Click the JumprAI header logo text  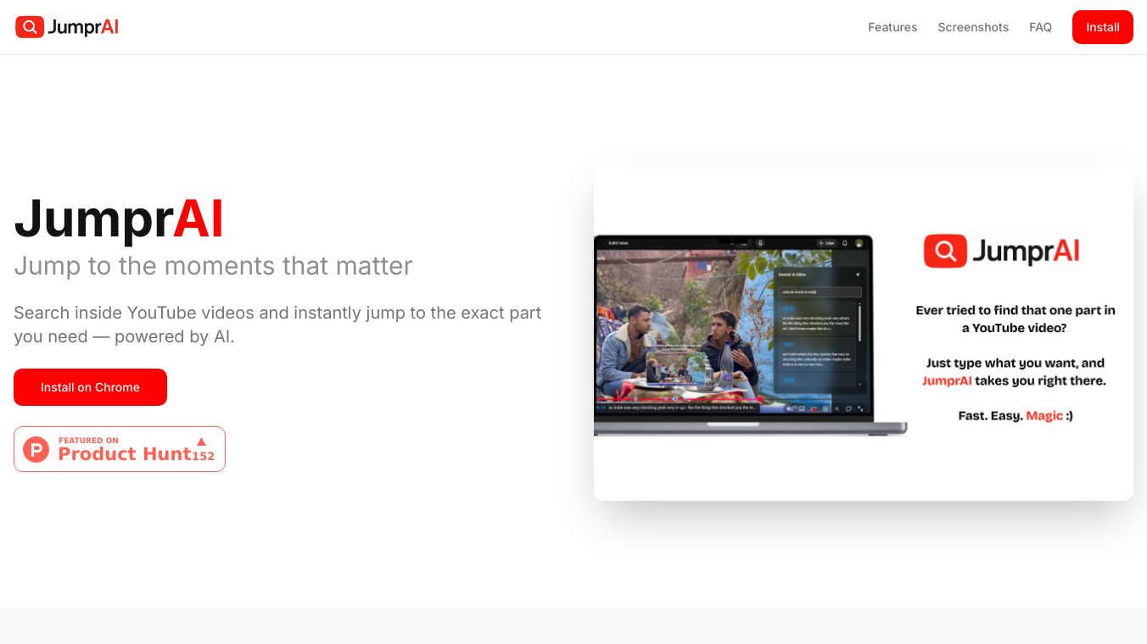(83, 27)
